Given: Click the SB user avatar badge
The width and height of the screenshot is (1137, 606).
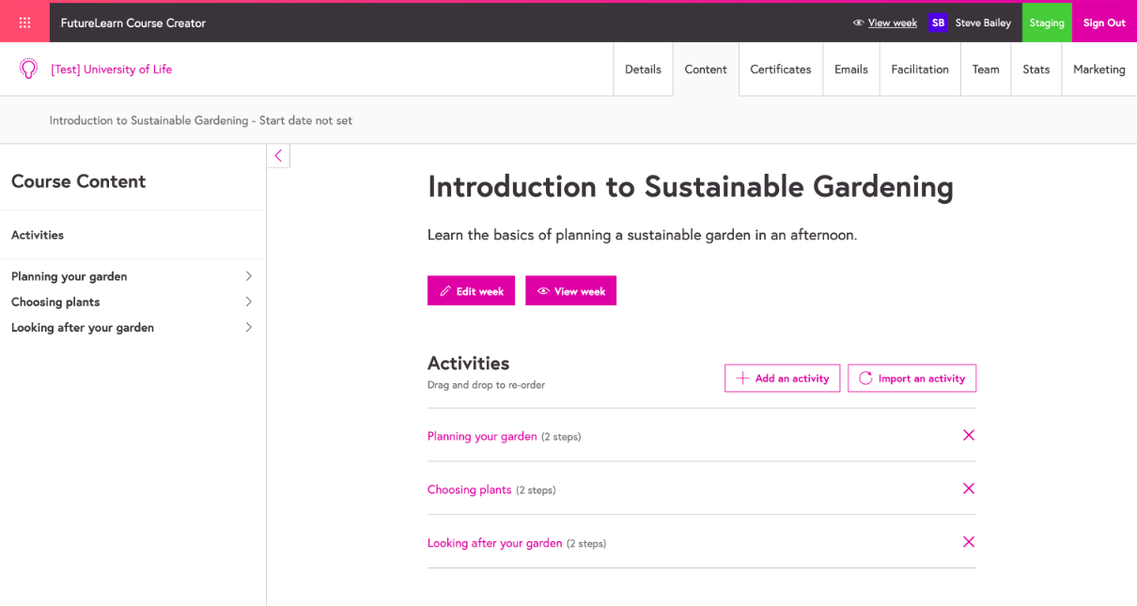Looking at the screenshot, I should click(937, 23).
